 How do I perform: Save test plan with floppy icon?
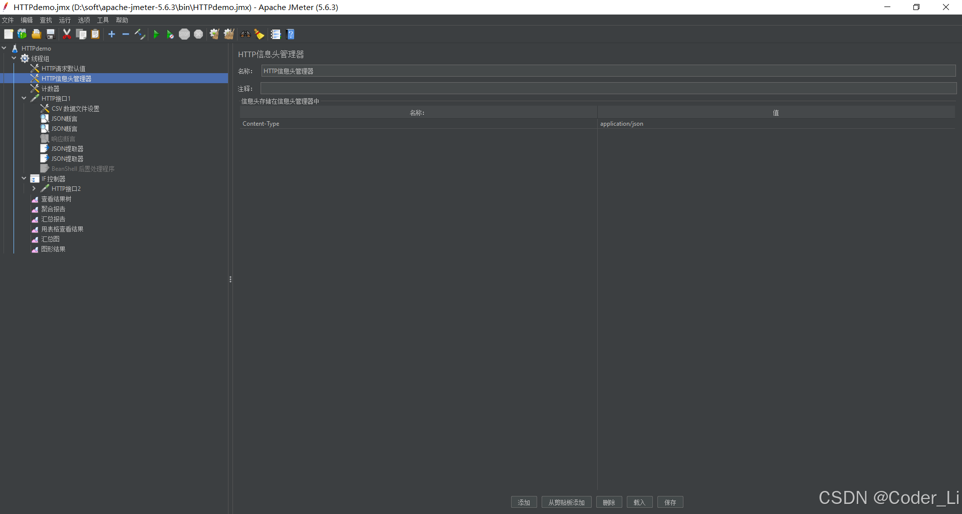point(50,34)
